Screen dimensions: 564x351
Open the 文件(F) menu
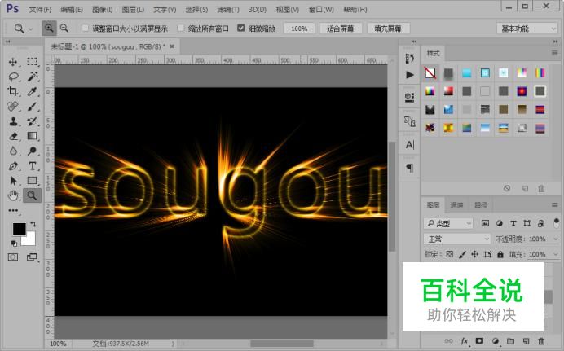[40, 10]
